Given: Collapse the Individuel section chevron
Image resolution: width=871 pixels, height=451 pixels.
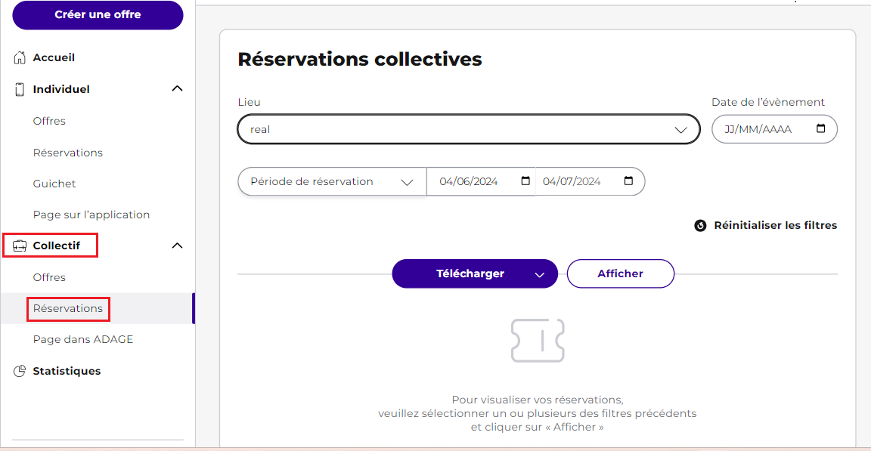Looking at the screenshot, I should click(177, 88).
